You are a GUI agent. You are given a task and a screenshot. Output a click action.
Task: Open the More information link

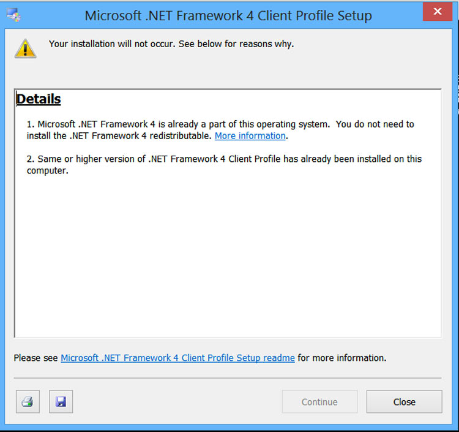tap(250, 136)
